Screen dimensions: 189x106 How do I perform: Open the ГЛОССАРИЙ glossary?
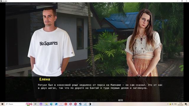tap(92, 100)
